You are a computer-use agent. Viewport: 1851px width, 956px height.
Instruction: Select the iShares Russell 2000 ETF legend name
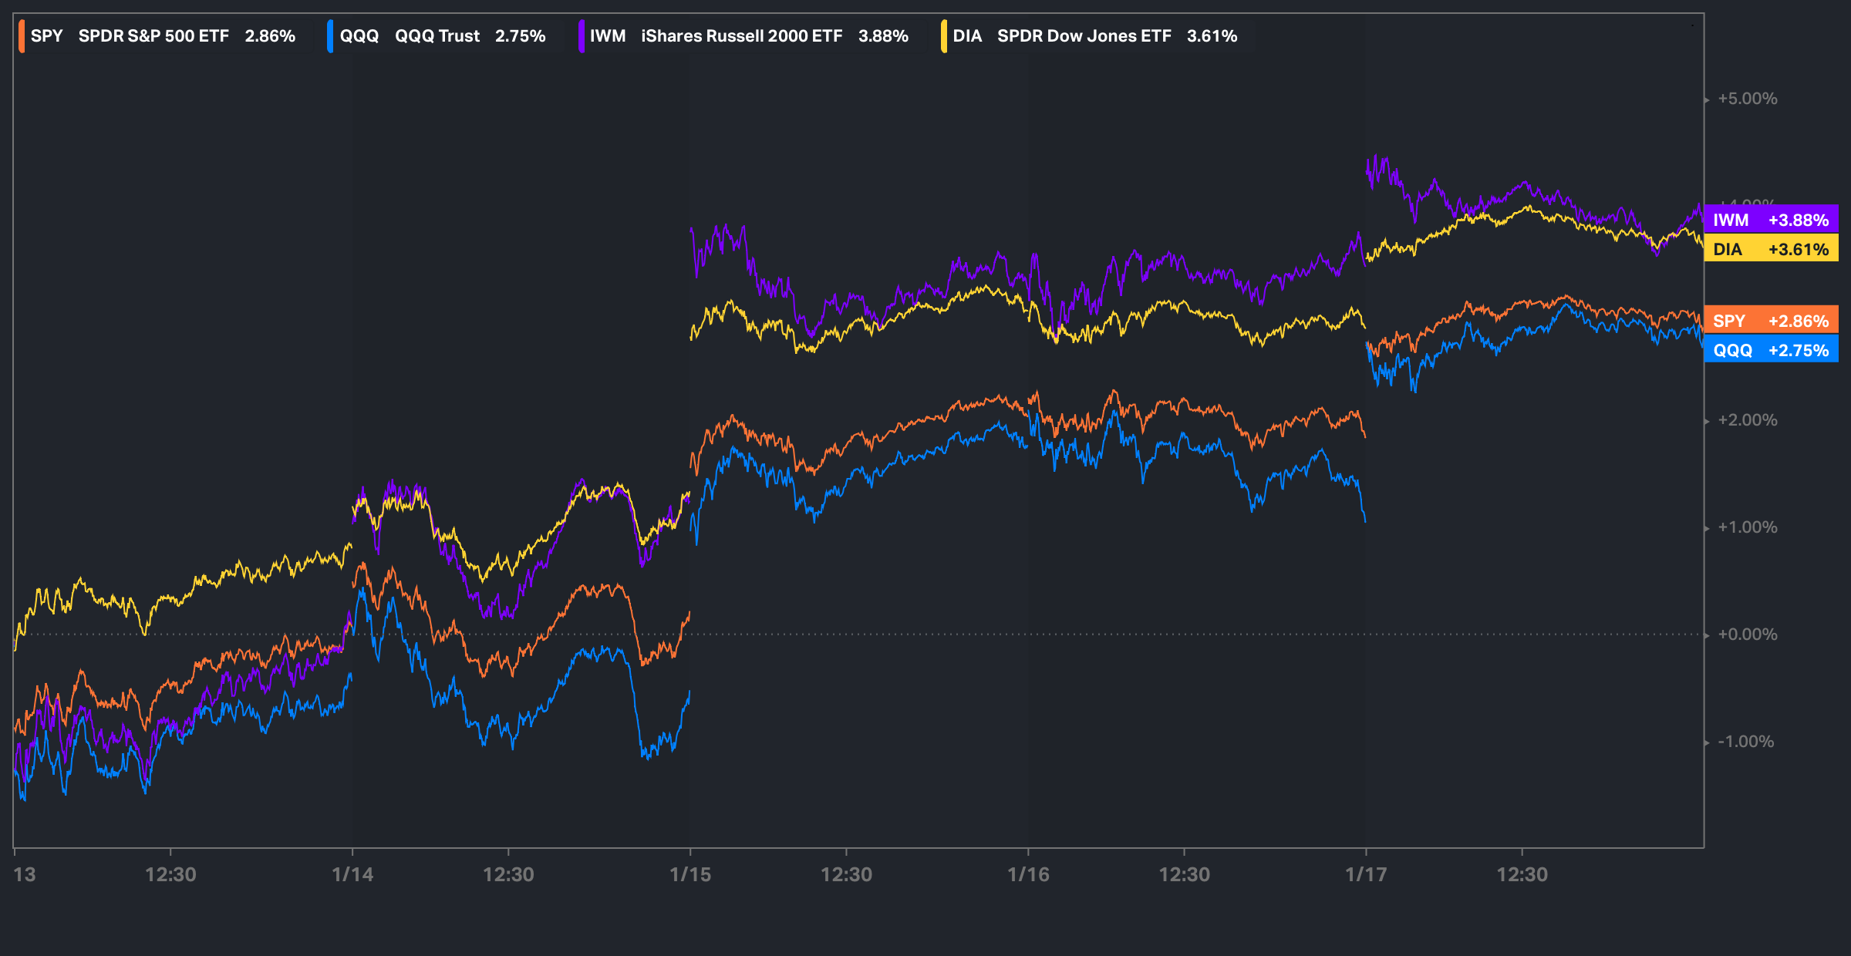(x=741, y=36)
